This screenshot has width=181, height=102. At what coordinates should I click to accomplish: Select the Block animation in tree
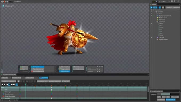point(161,24)
